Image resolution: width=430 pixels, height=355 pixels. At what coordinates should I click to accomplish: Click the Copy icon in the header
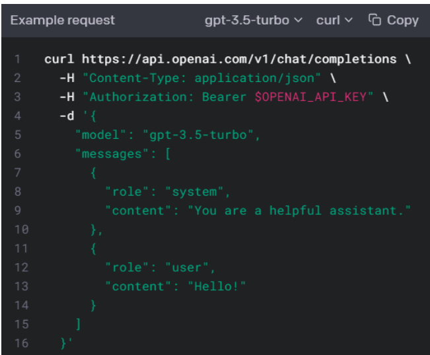(375, 20)
